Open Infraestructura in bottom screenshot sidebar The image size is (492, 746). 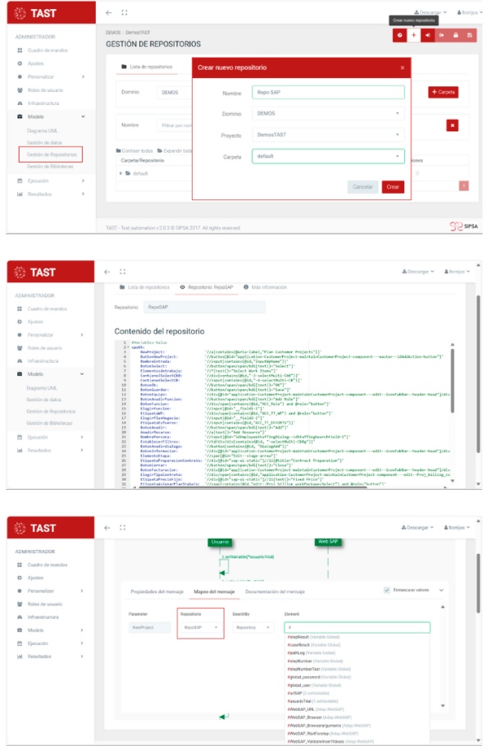click(x=43, y=617)
